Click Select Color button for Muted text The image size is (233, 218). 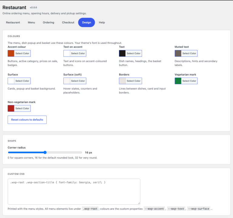tap(189, 53)
